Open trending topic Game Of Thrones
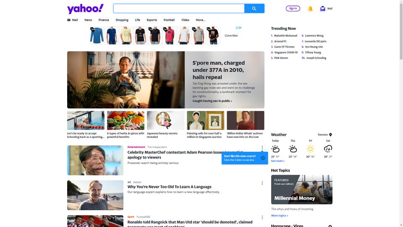 click(284, 47)
